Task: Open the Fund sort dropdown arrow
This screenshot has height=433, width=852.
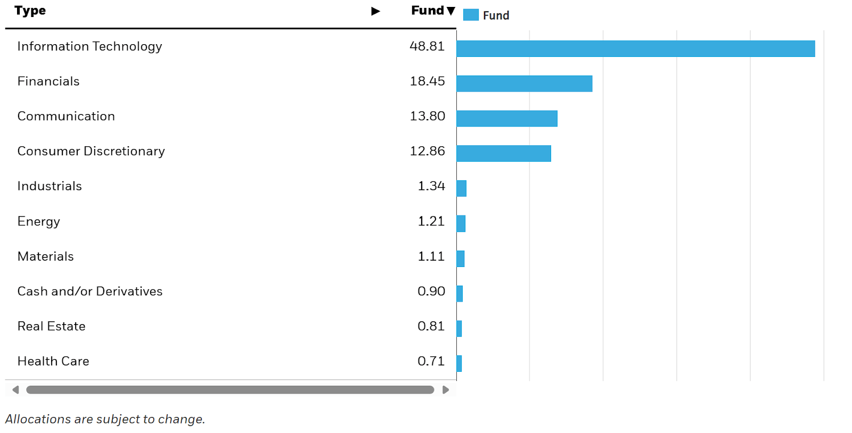Action: pyautogui.click(x=452, y=10)
